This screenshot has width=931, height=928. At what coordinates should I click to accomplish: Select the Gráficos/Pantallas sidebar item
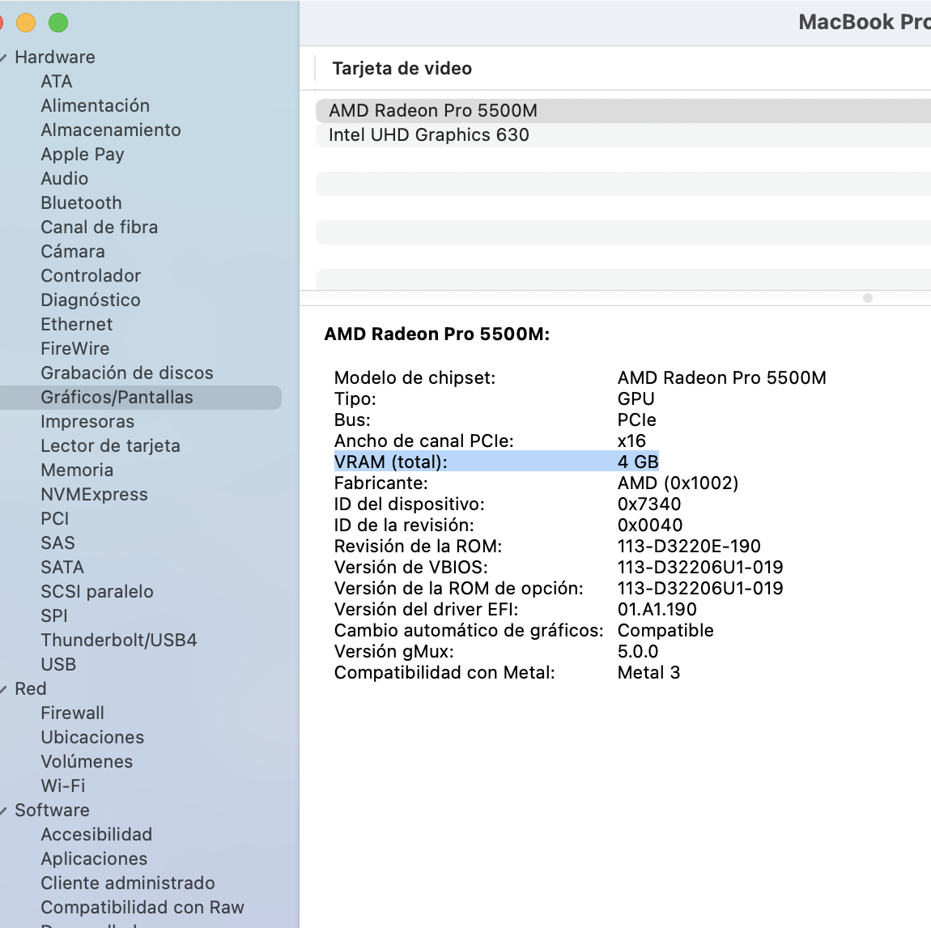coord(117,398)
